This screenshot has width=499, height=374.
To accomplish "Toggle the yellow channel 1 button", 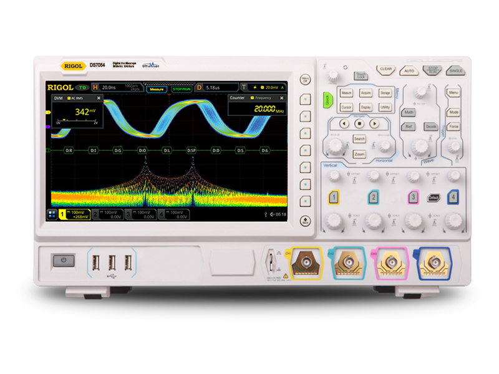I will (334, 198).
